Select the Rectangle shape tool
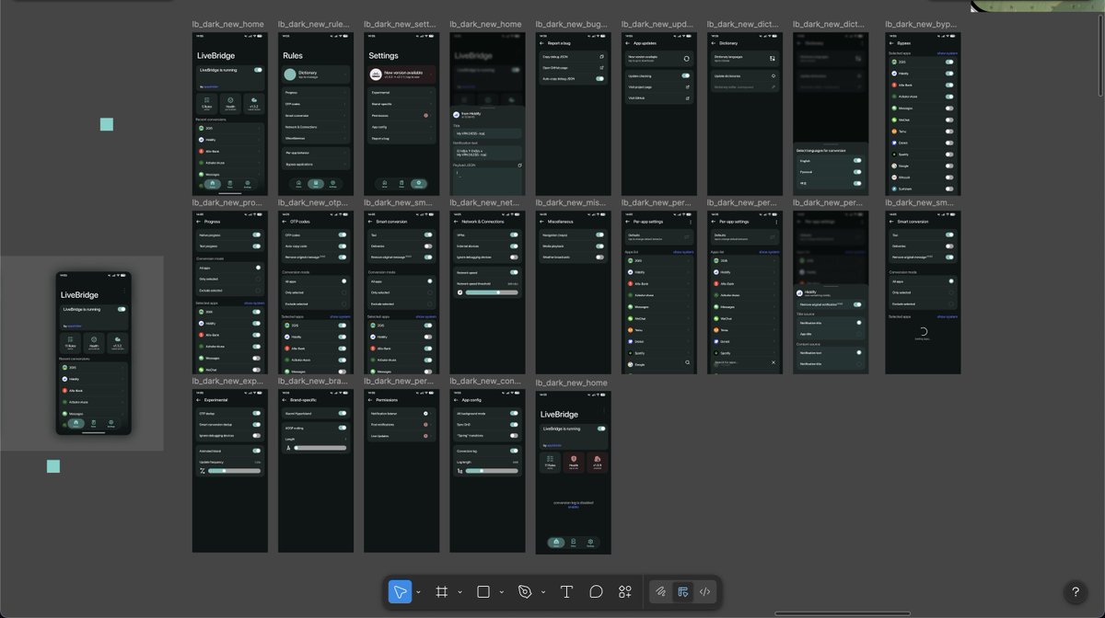The image size is (1105, 618). (483, 592)
